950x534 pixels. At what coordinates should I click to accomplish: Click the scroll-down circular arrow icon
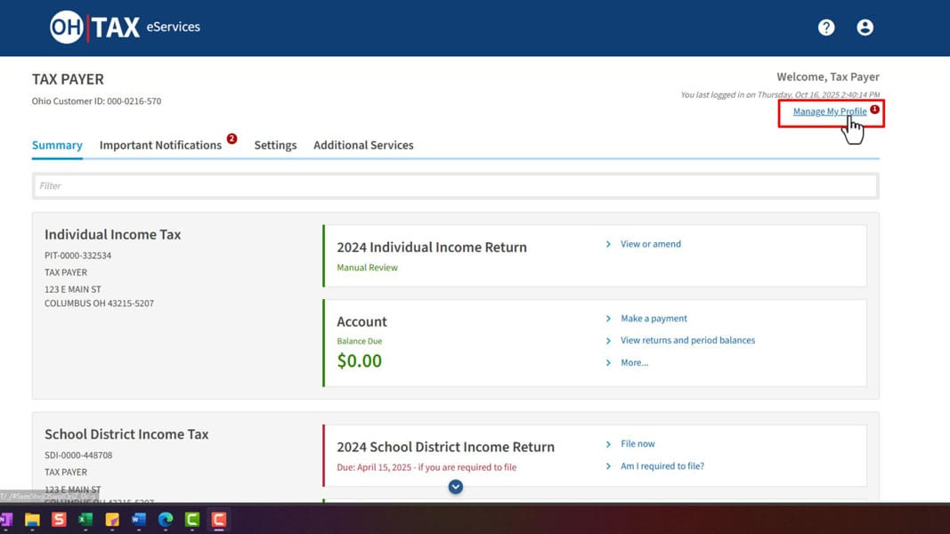[456, 487]
